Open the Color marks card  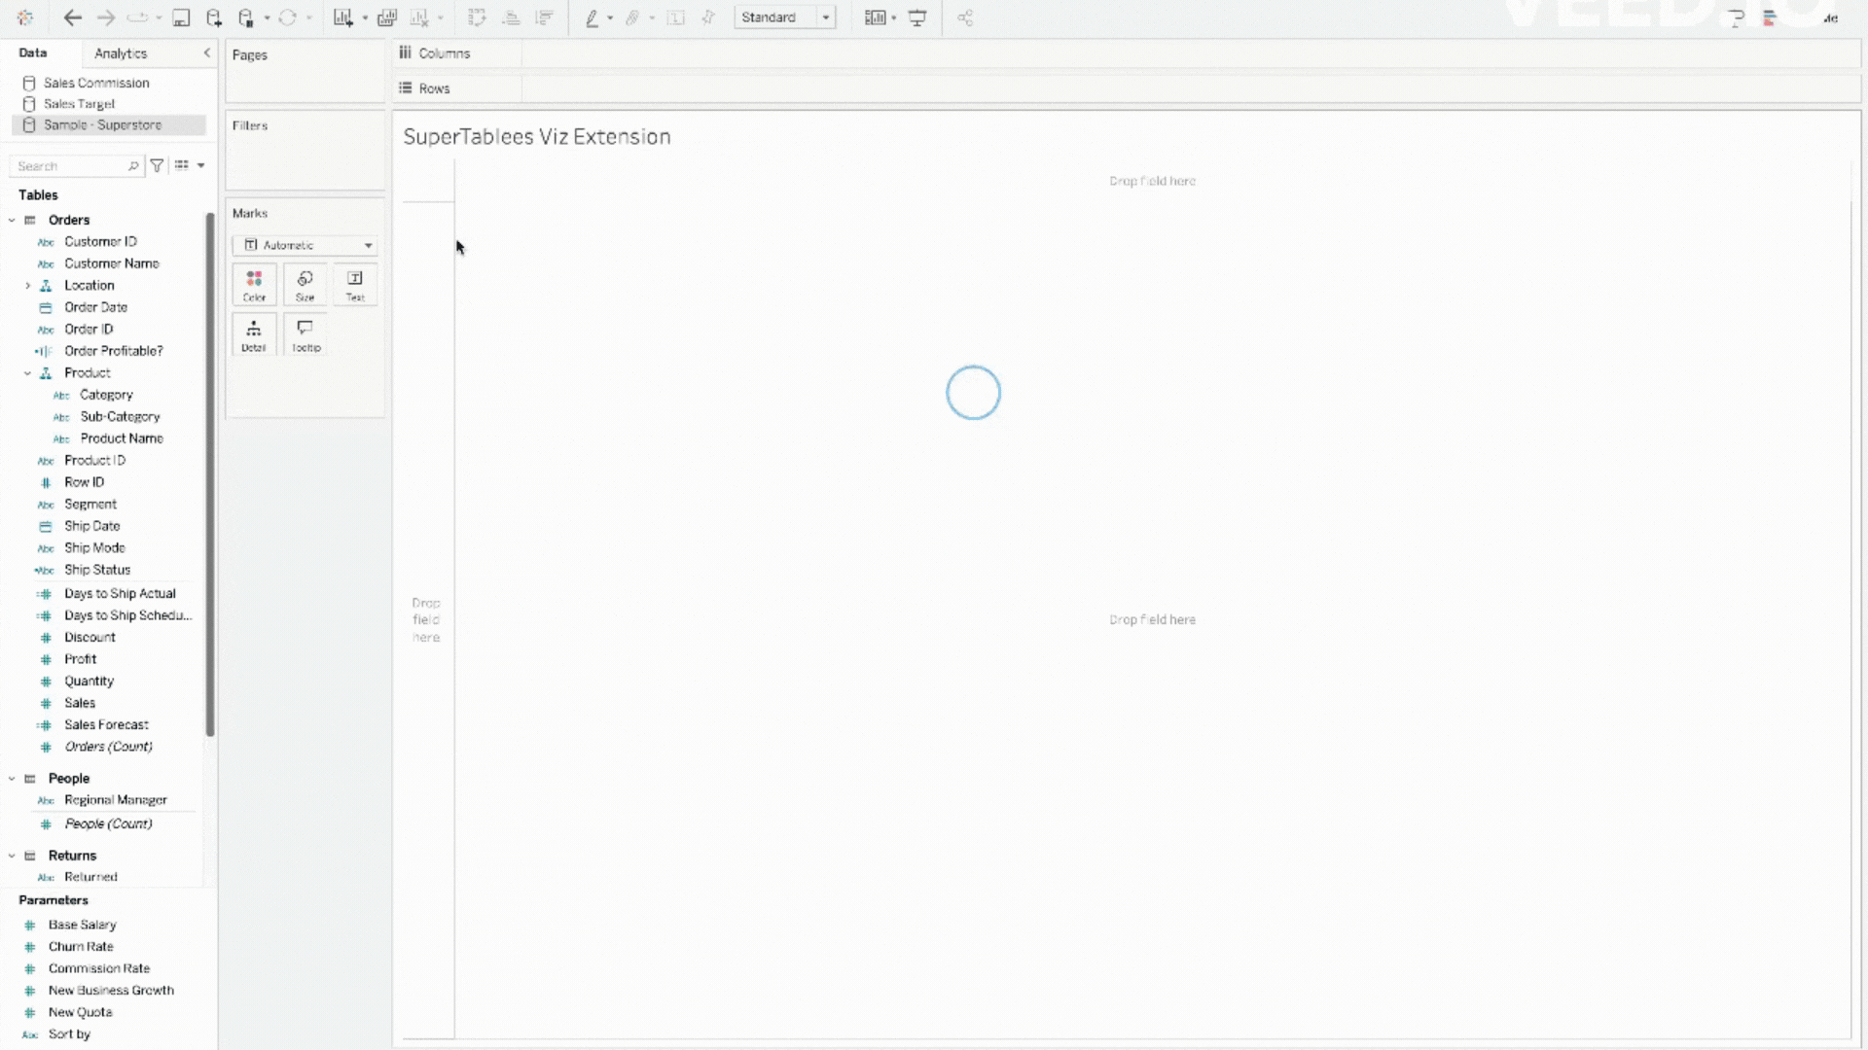(254, 285)
